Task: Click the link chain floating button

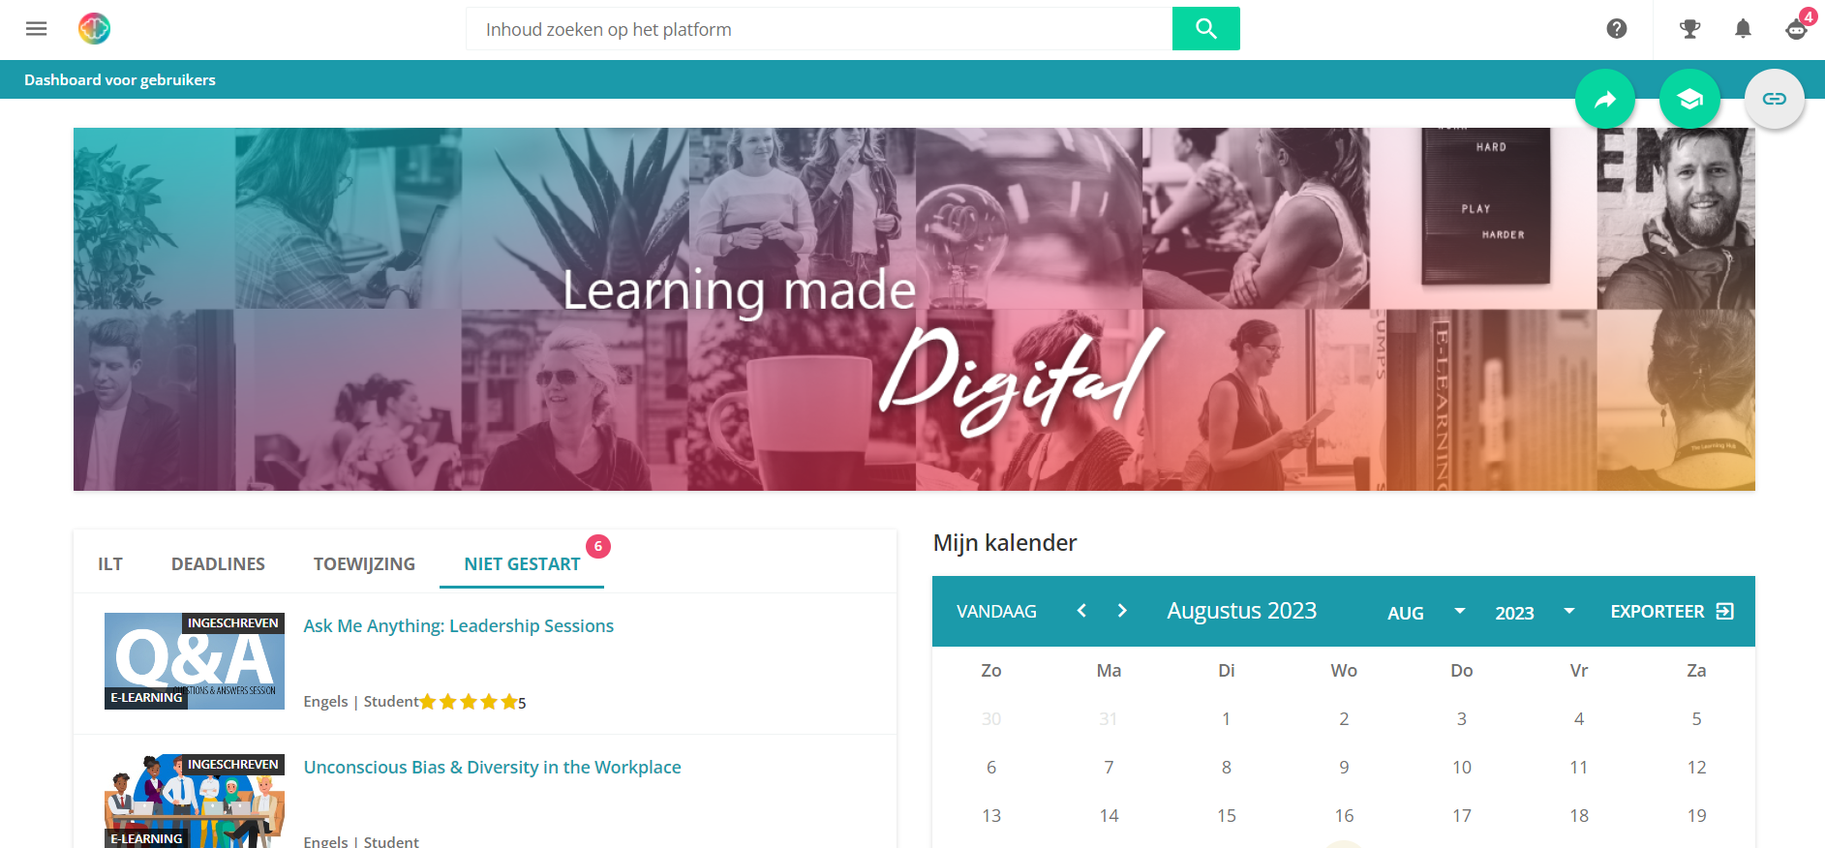Action: point(1774,99)
